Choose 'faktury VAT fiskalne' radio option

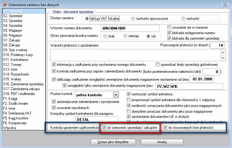[87, 19]
